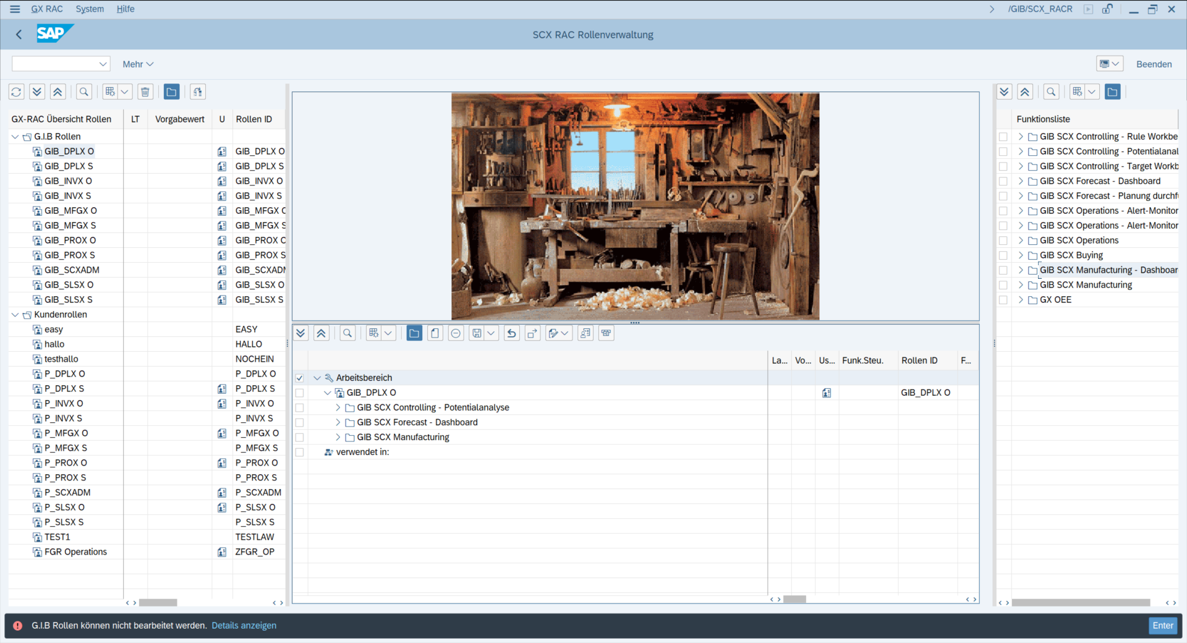Collapse the Kundenrollen tree node
The image size is (1187, 643).
[x=15, y=315]
